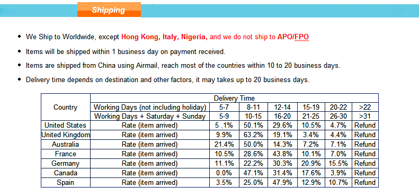
Task: Select the Spain row label
Action: pyautogui.click(x=66, y=183)
